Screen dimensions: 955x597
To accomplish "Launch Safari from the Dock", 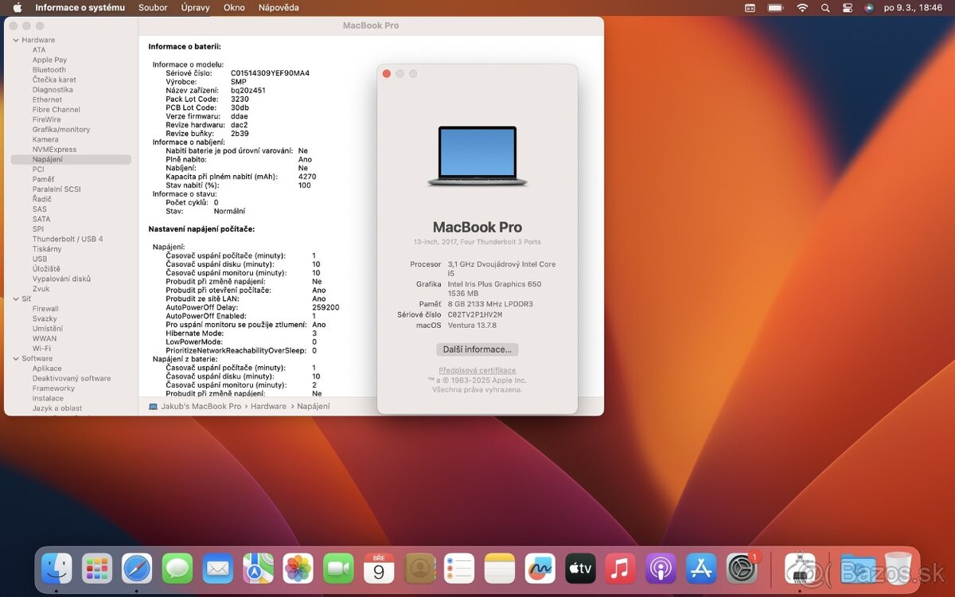I will pyautogui.click(x=137, y=568).
